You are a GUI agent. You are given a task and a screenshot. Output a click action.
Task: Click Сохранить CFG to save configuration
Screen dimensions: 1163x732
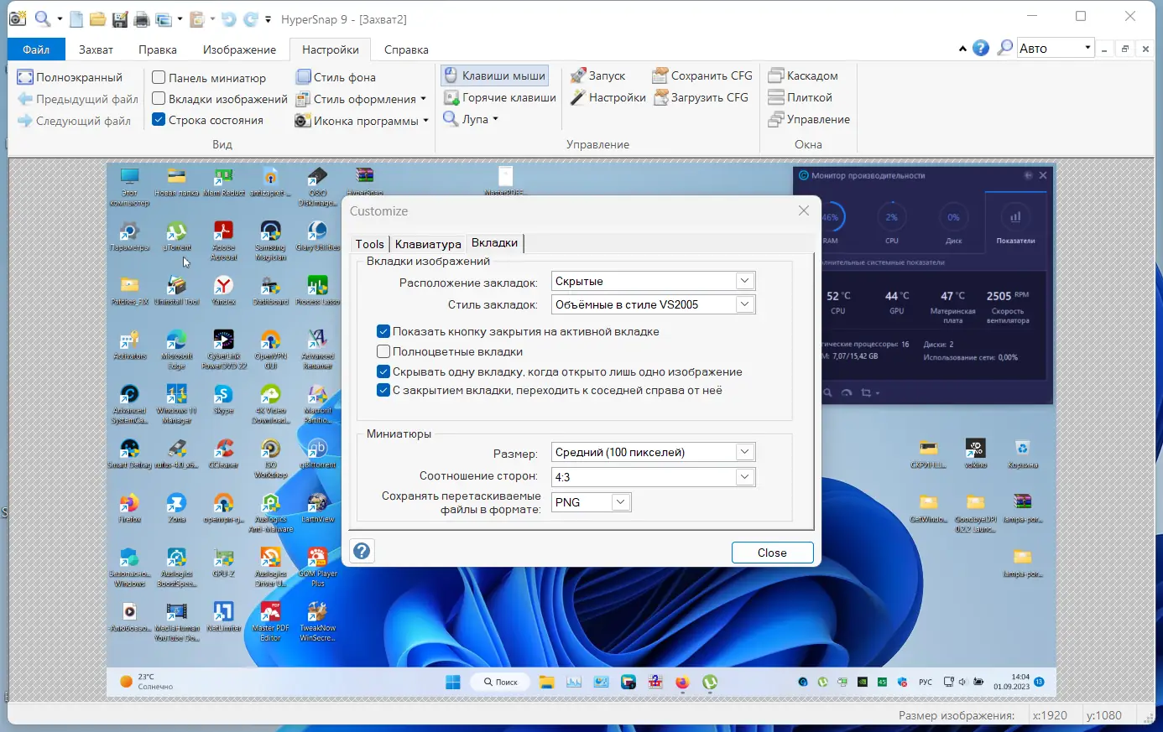click(702, 75)
